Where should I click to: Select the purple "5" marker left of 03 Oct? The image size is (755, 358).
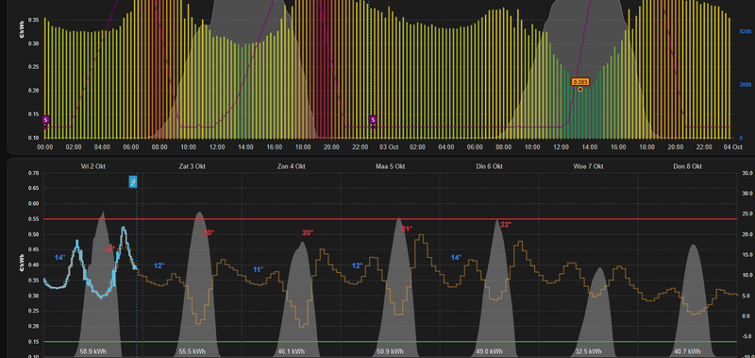pyautogui.click(x=373, y=119)
